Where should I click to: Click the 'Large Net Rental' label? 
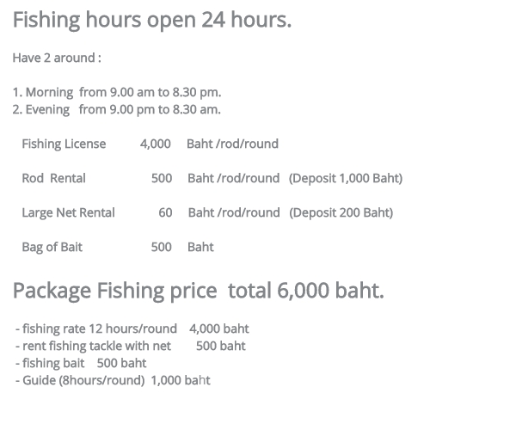click(68, 213)
